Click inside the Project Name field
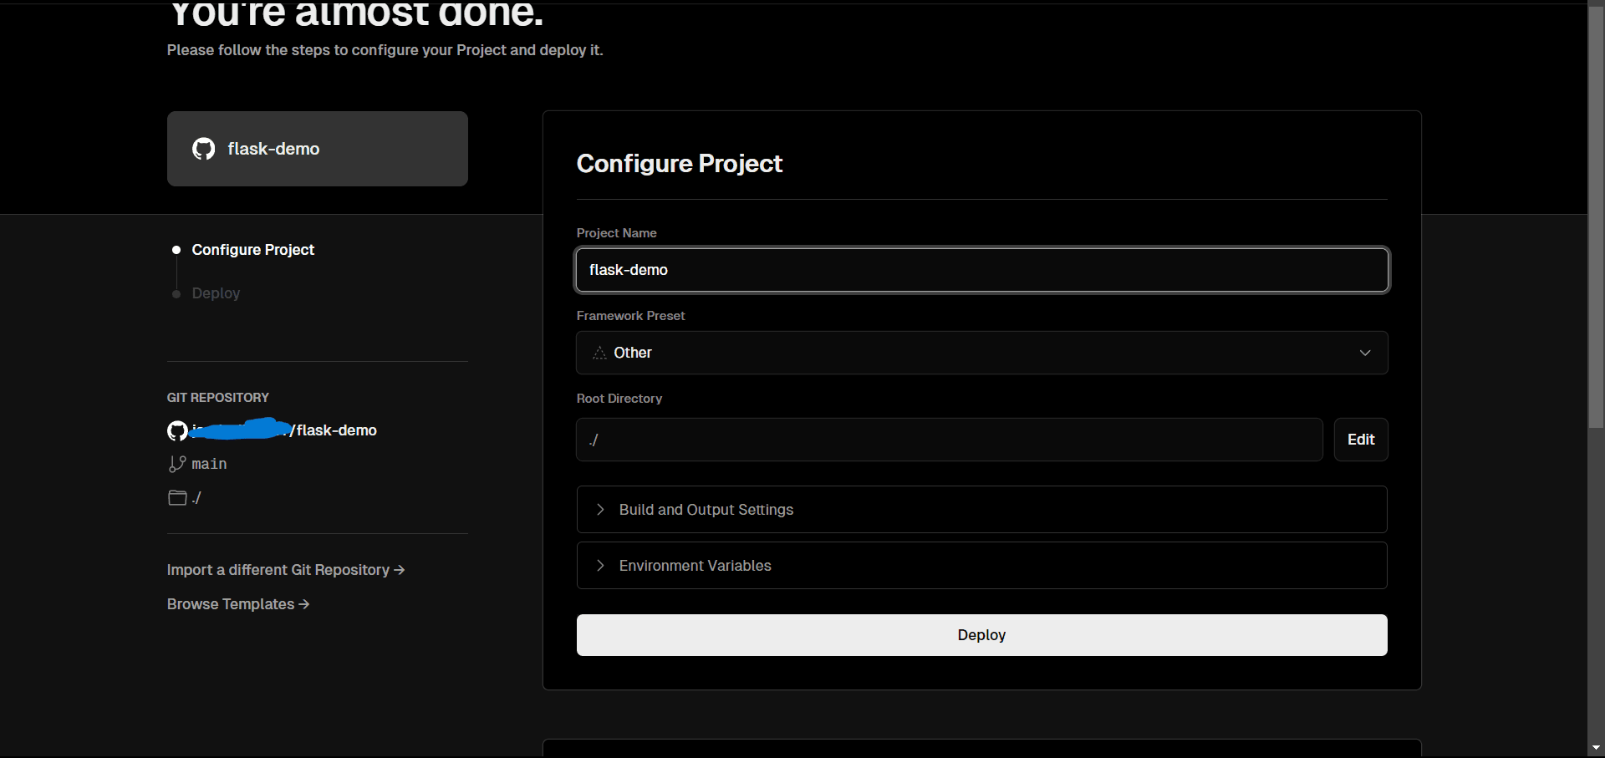Screen dimensions: 1605x758 tap(981, 269)
